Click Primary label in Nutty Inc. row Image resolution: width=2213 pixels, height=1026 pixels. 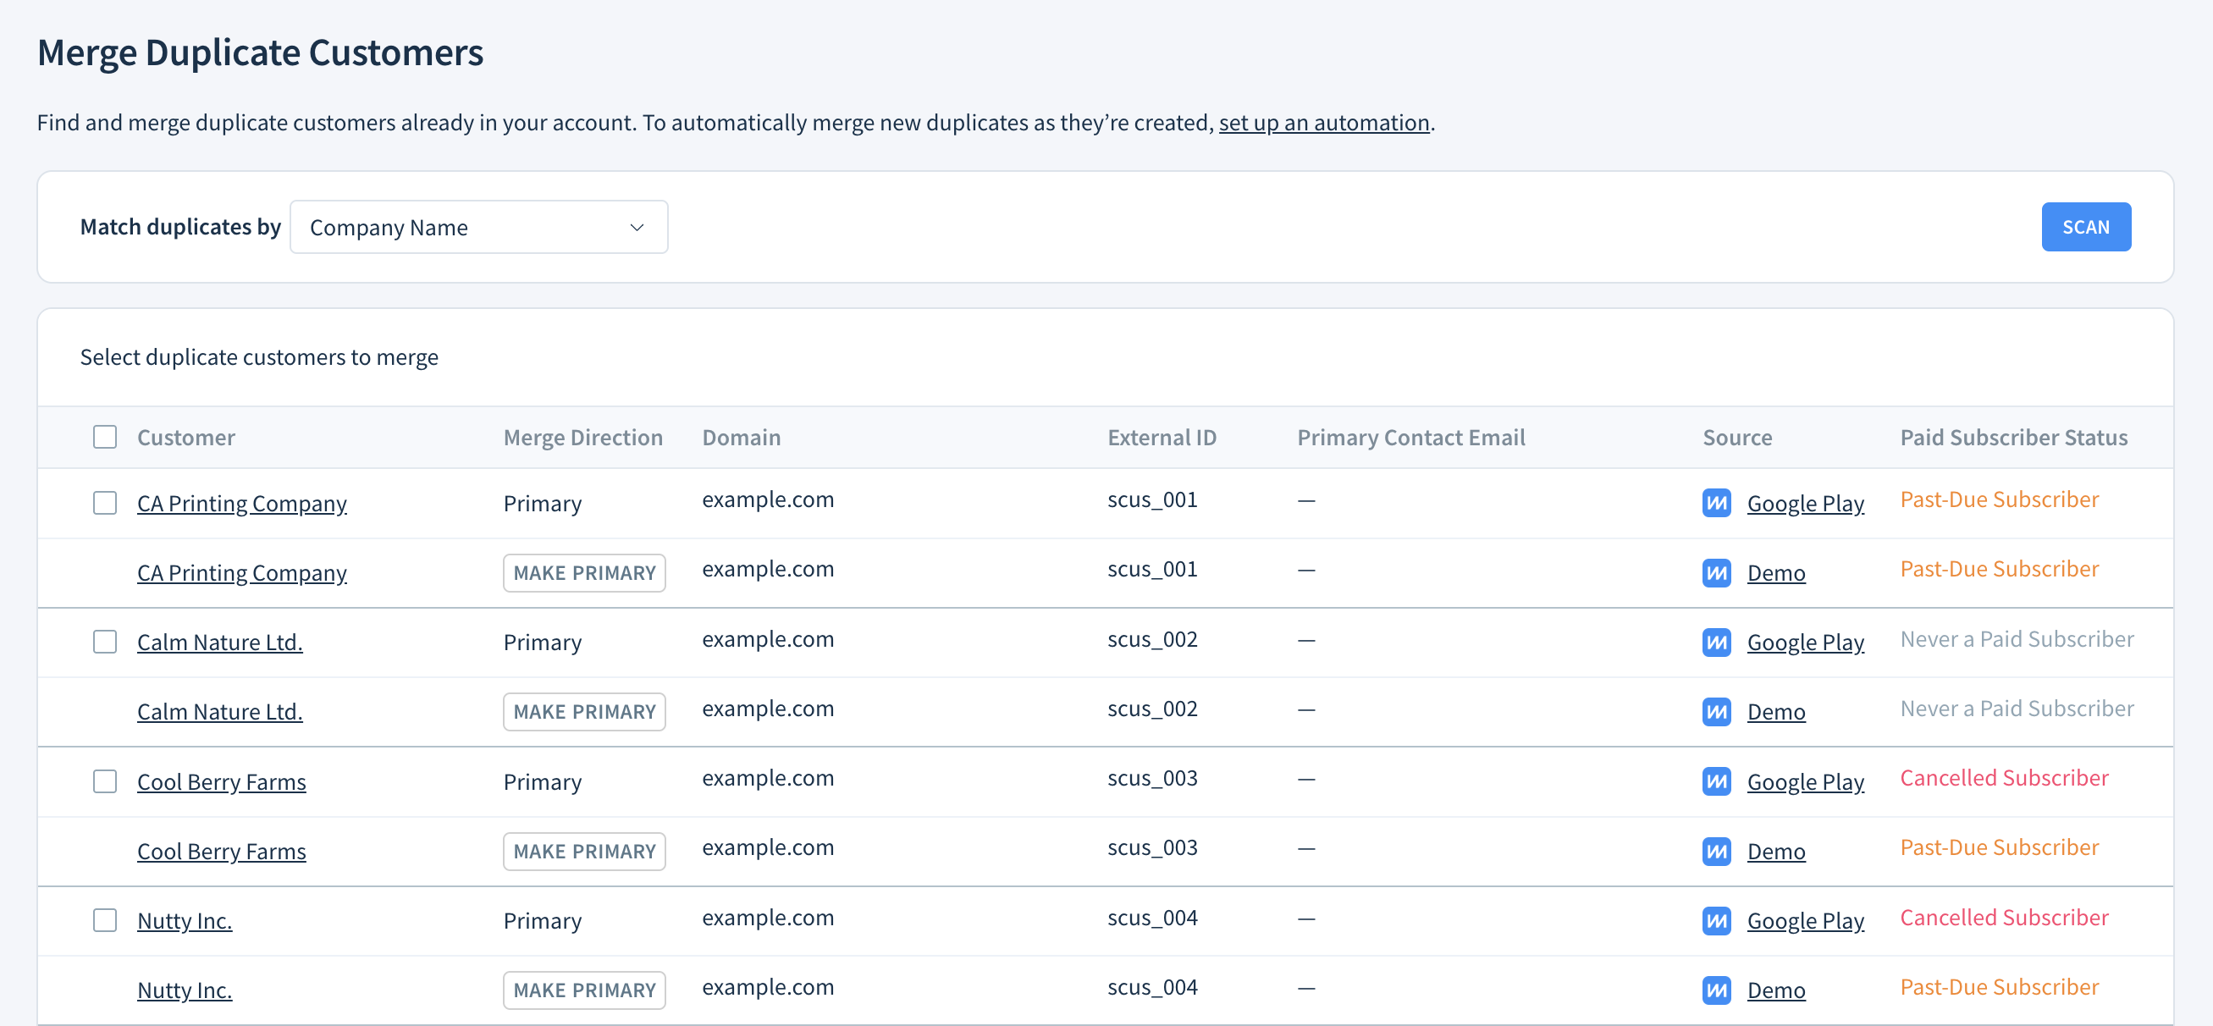click(x=542, y=920)
